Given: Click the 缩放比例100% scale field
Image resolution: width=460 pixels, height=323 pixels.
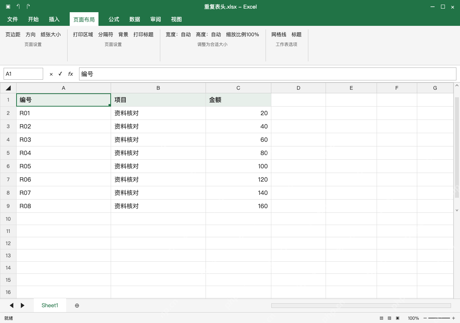Looking at the screenshot, I should (x=243, y=34).
